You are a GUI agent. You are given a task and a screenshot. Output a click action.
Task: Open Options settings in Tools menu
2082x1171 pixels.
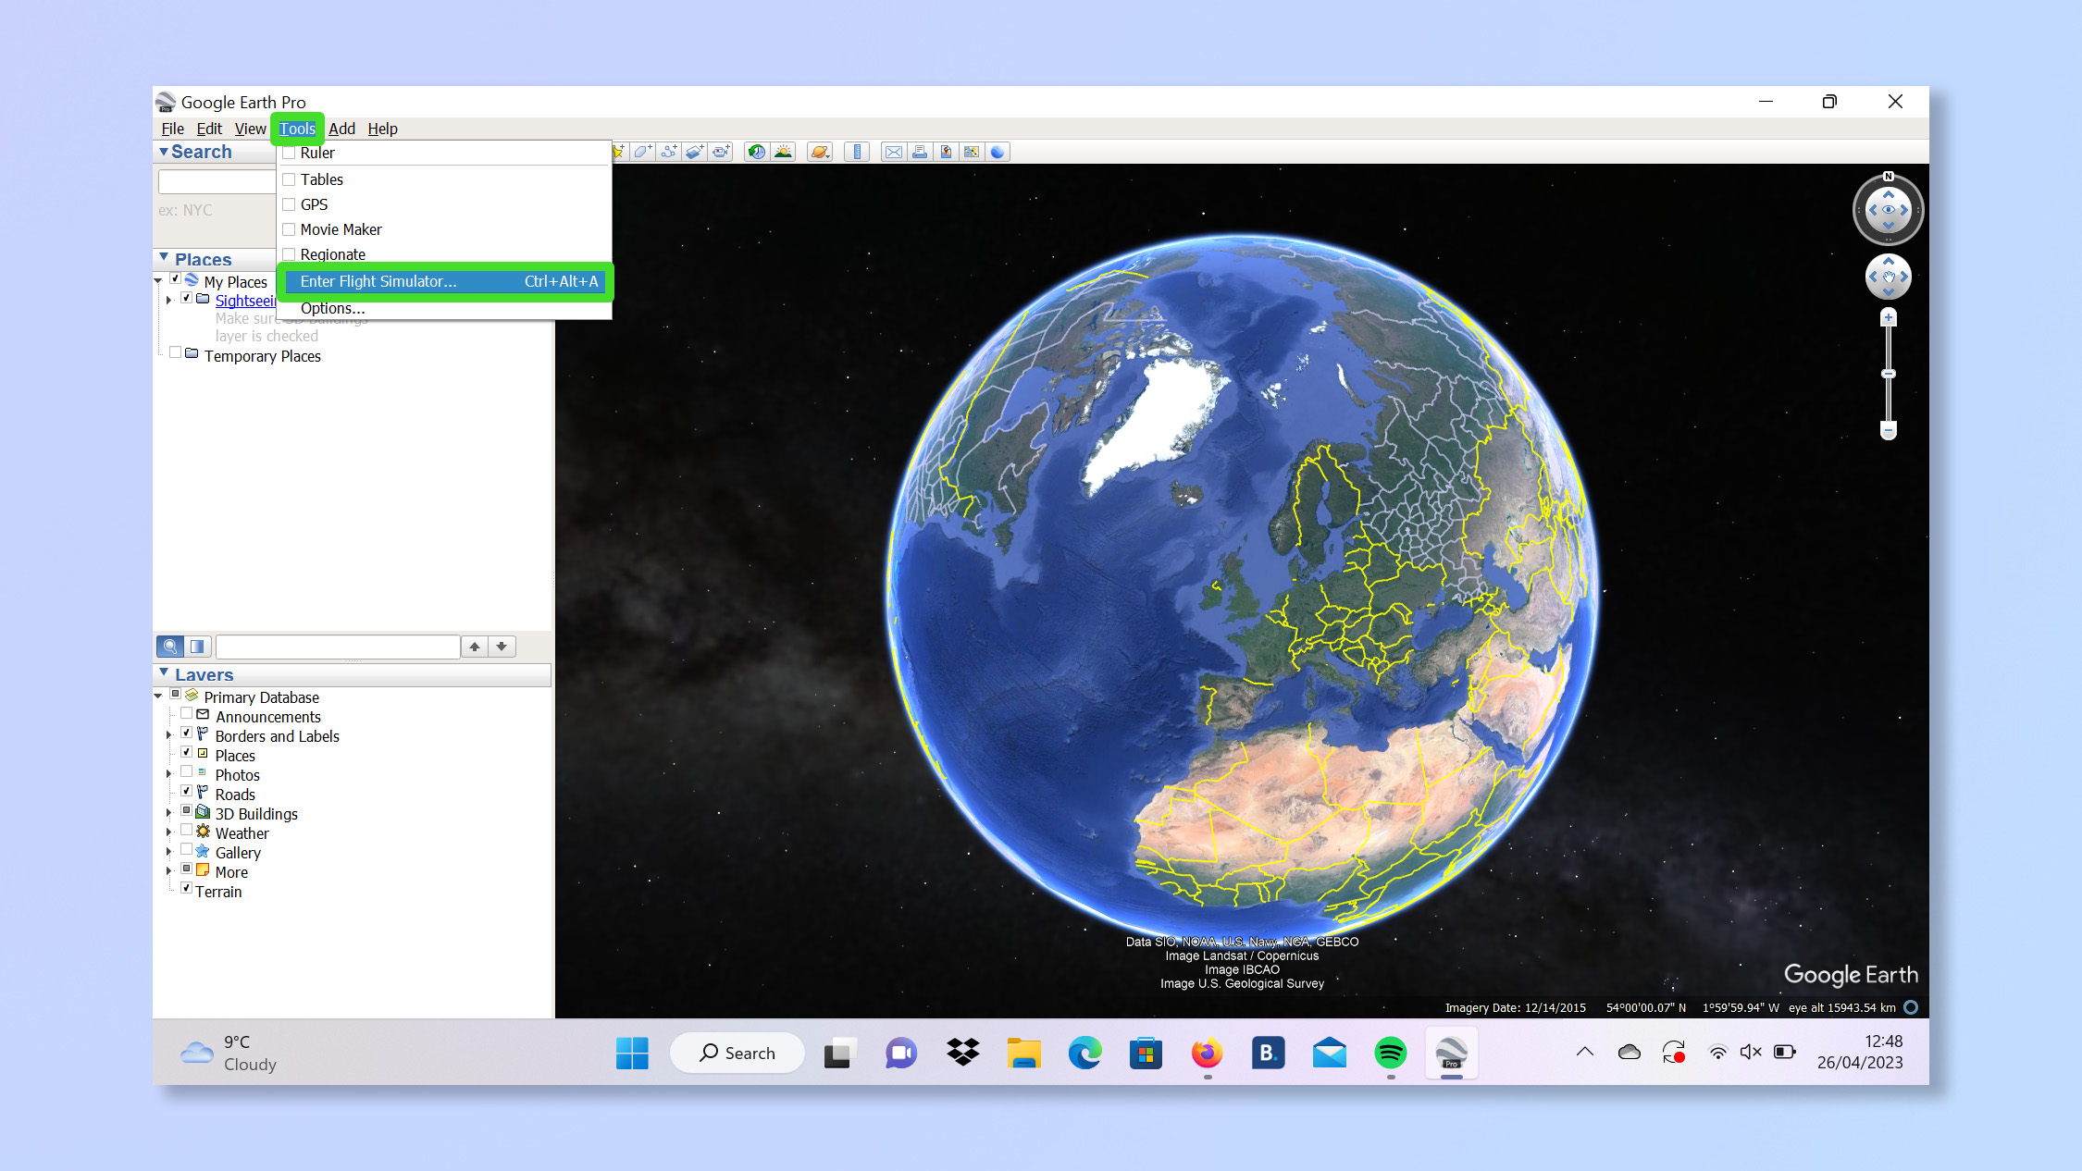point(332,307)
